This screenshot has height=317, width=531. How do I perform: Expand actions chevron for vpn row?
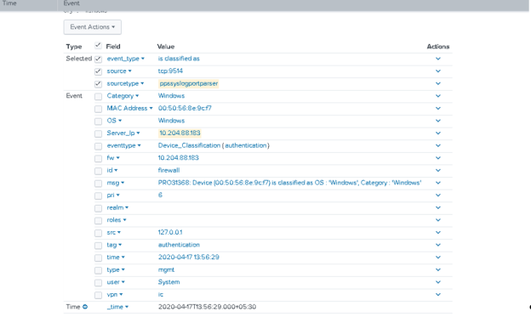point(438,294)
